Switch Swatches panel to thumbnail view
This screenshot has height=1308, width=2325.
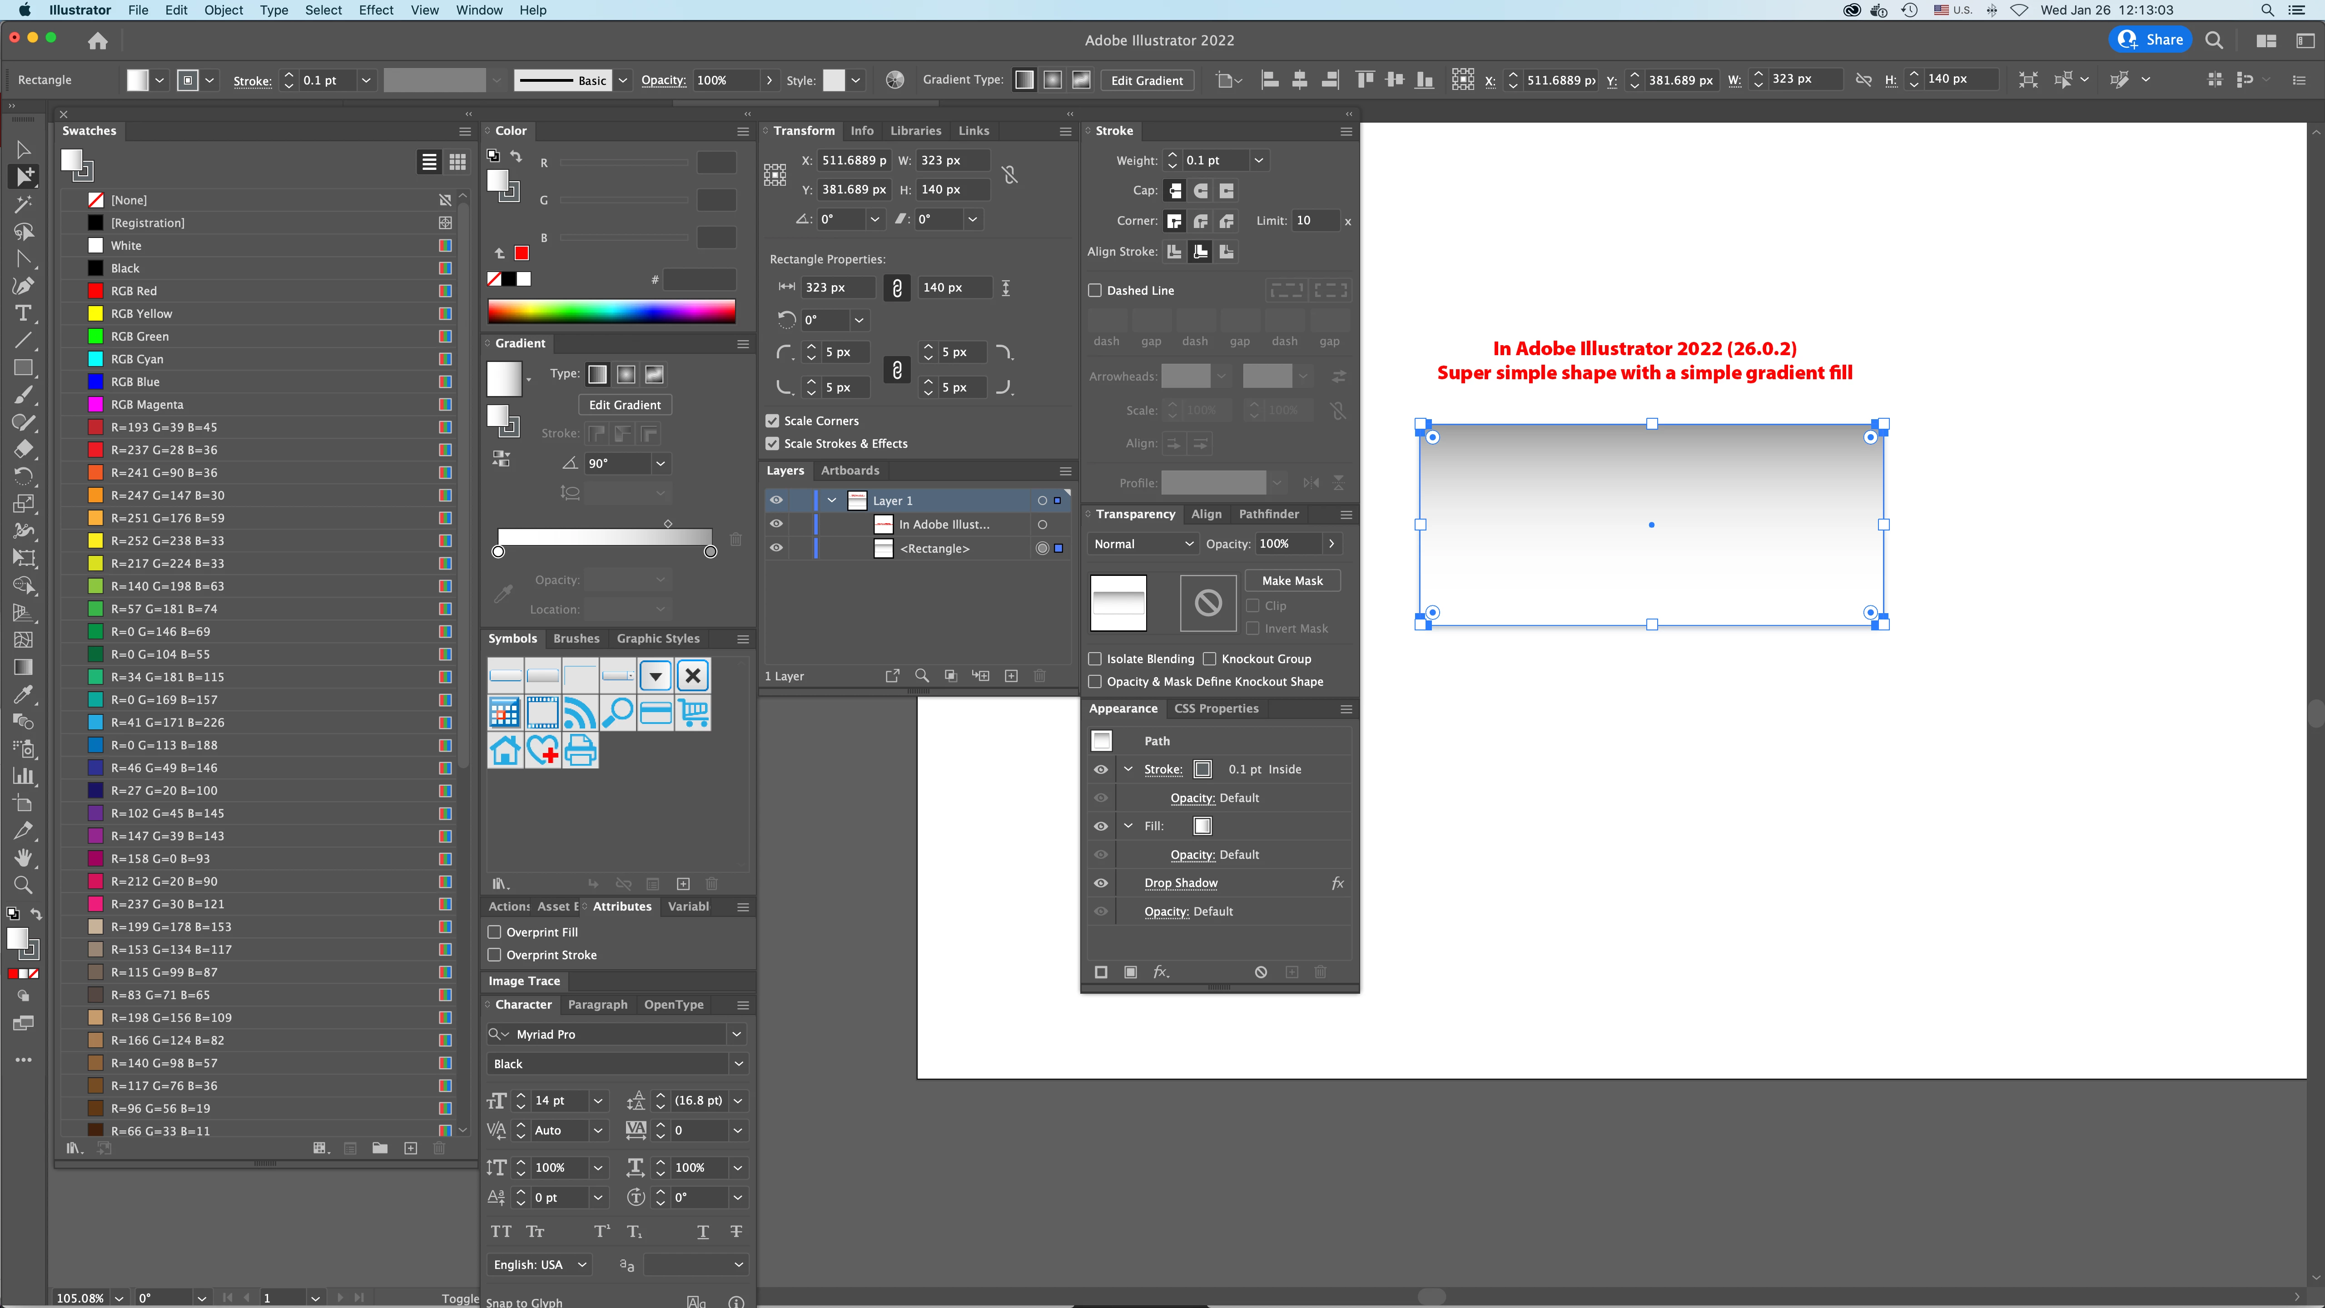[457, 163]
